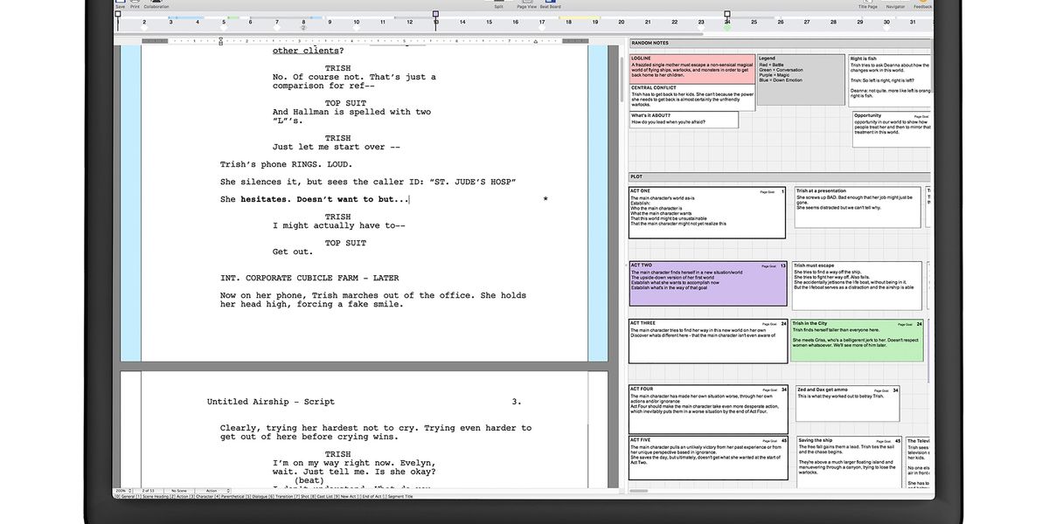Screen dimensions: 1049x524
Task: Select 'Trish at a presentation' beat card
Action: tap(858, 207)
